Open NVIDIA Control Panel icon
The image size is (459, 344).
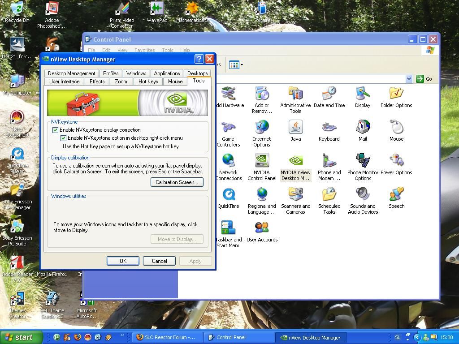click(x=262, y=167)
